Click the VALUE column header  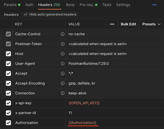[74, 24]
